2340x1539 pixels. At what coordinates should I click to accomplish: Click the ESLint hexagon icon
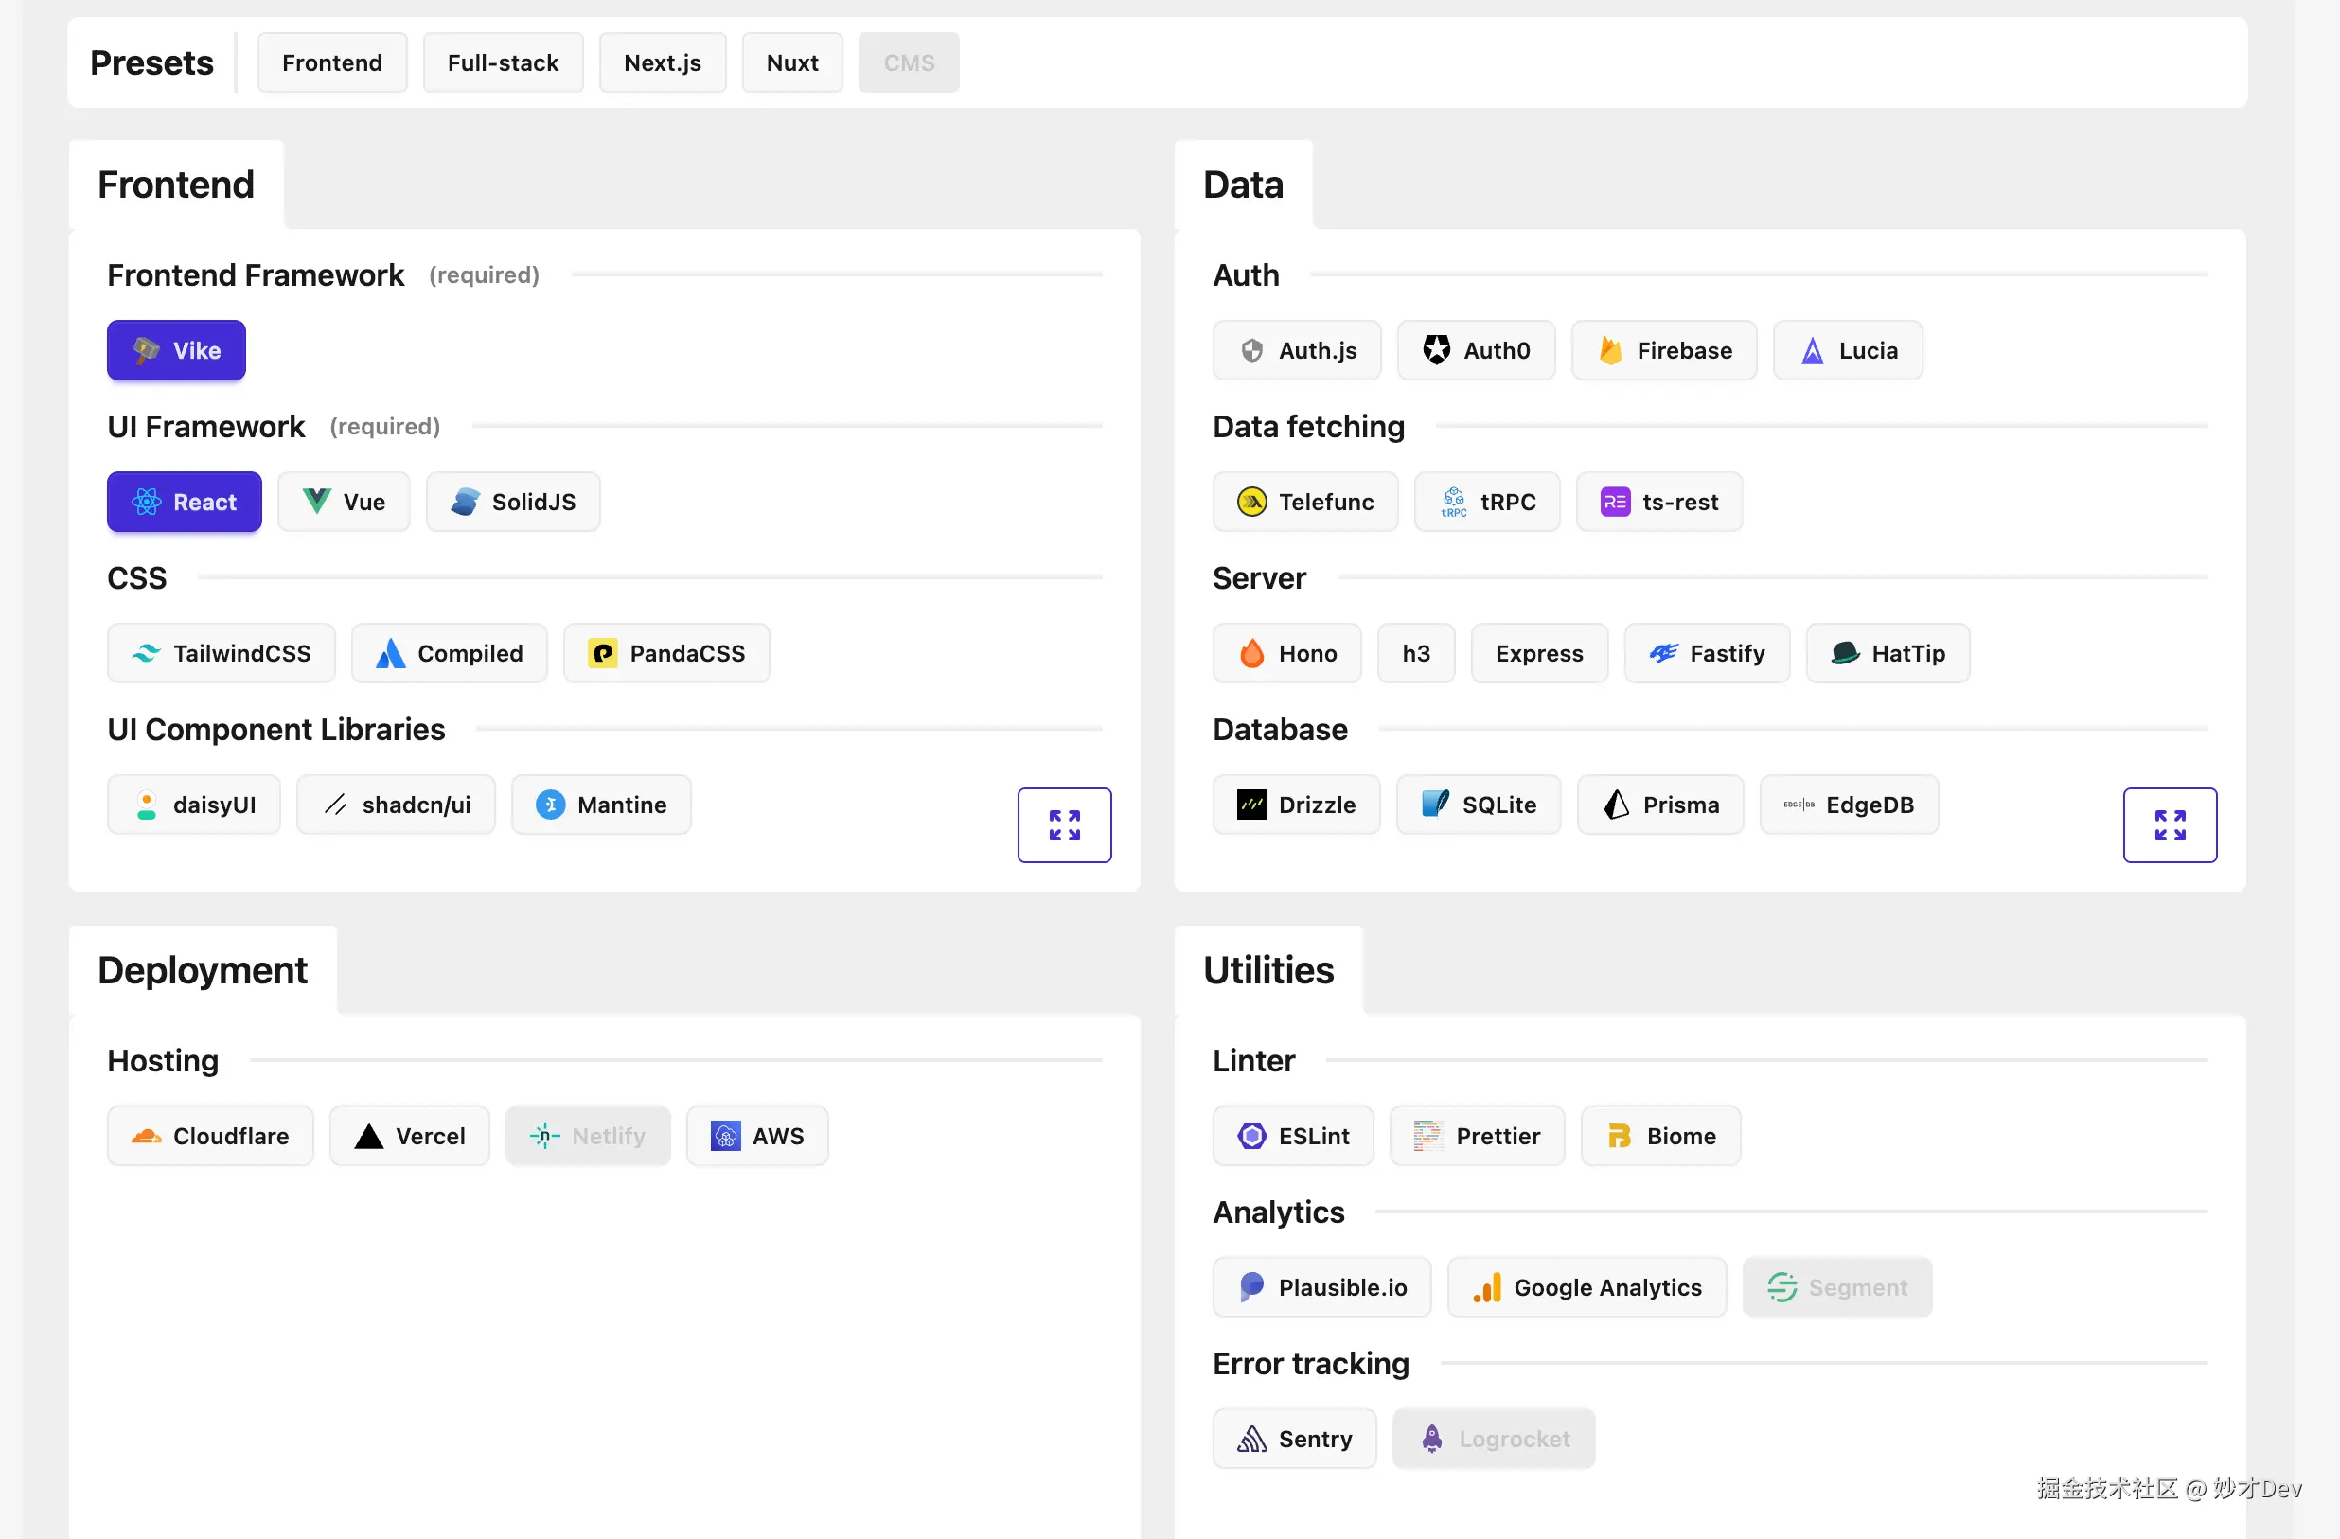tap(1251, 1136)
